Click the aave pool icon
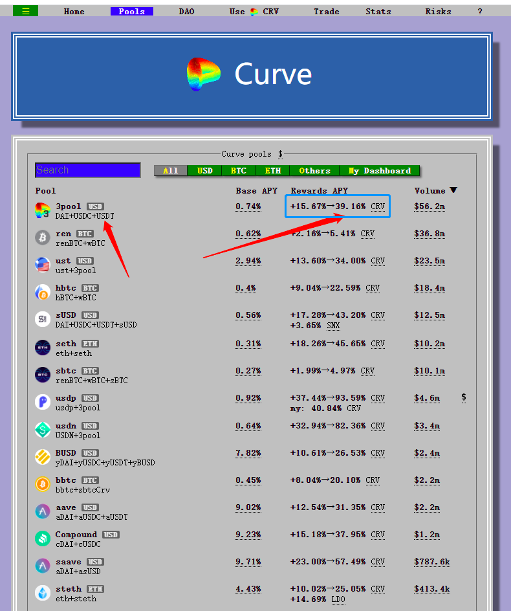The width and height of the screenshot is (511, 611). [43, 511]
